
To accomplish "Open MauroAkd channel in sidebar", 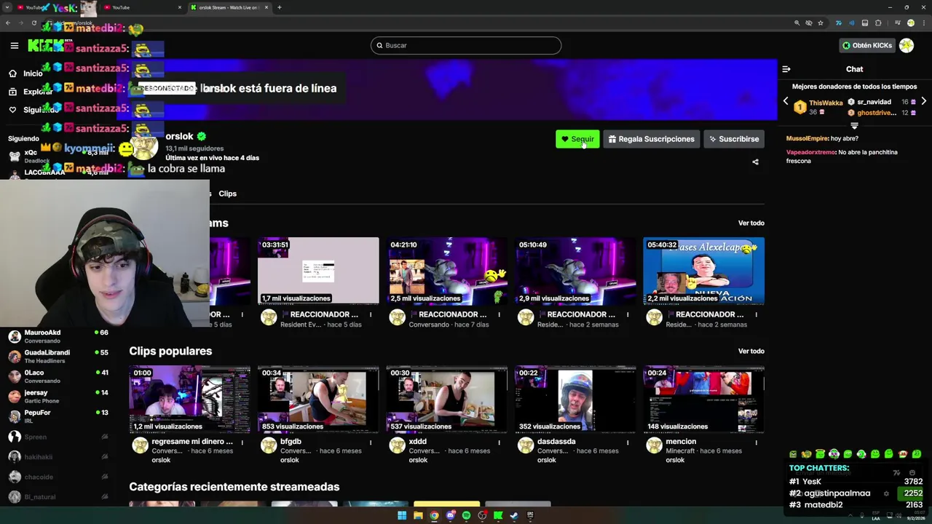I will 58,336.
